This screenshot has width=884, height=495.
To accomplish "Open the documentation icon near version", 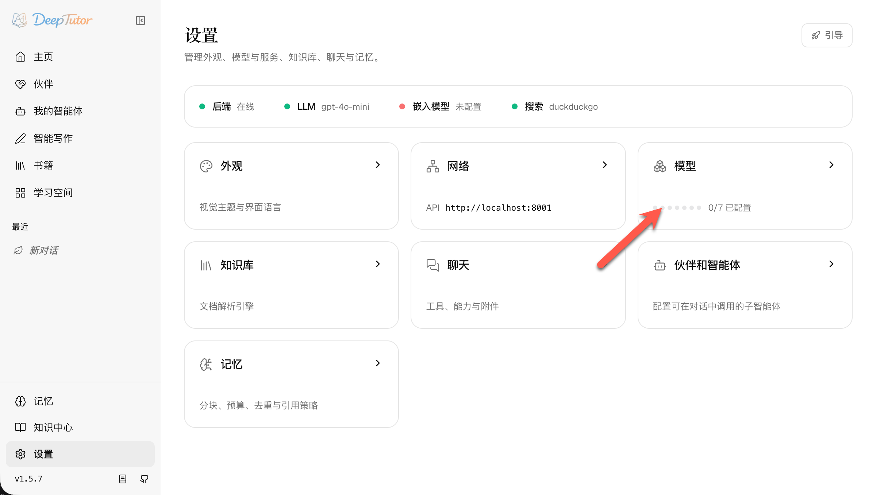I will click(123, 479).
